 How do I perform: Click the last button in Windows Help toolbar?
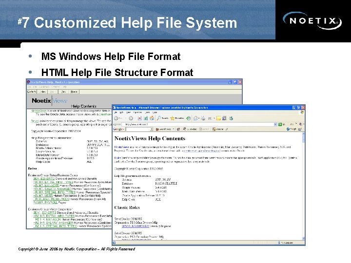(x=74, y=92)
